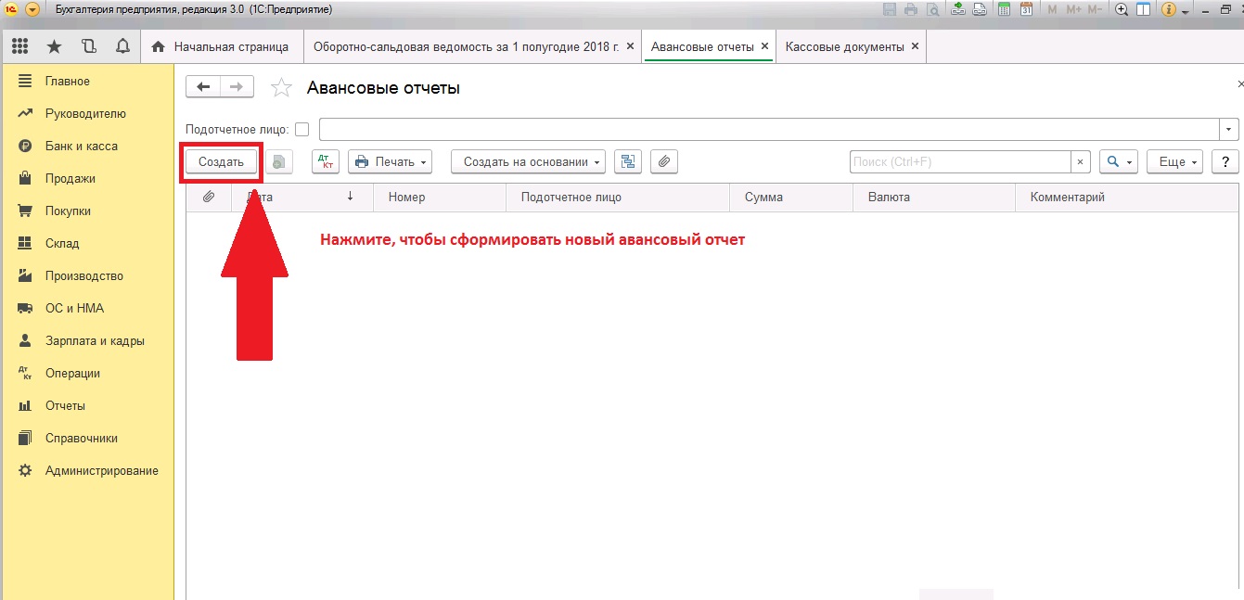1244x600 pixels.
Task: Navigate back with the left arrow button
Action: point(203,87)
